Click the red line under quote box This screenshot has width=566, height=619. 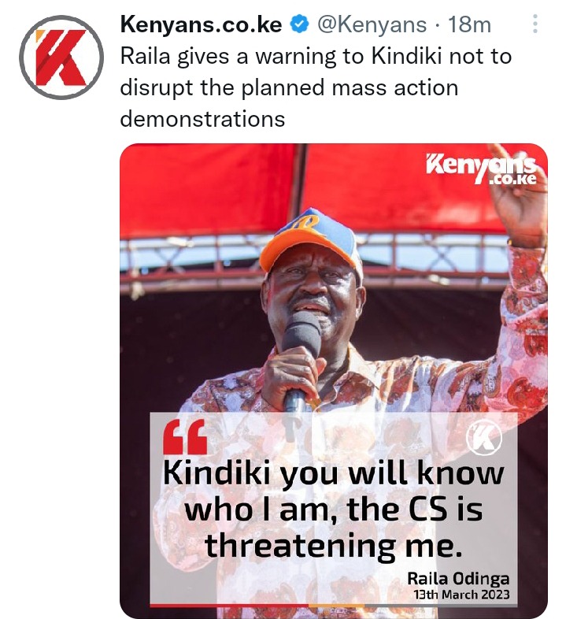click(229, 605)
